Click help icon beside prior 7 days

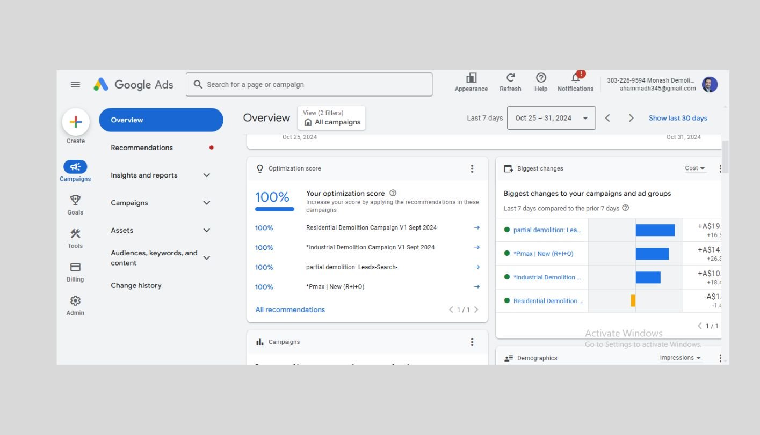(625, 208)
